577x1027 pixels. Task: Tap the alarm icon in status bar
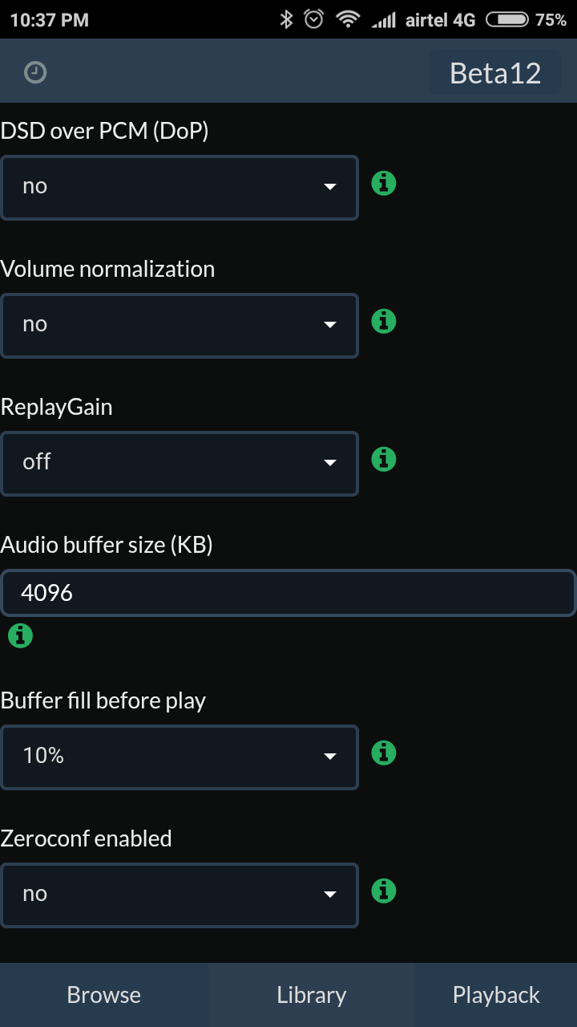[x=314, y=19]
